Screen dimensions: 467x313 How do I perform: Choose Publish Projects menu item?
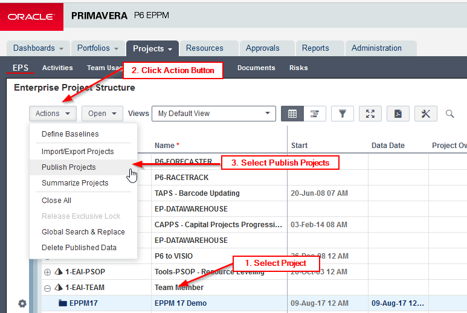click(x=83, y=167)
